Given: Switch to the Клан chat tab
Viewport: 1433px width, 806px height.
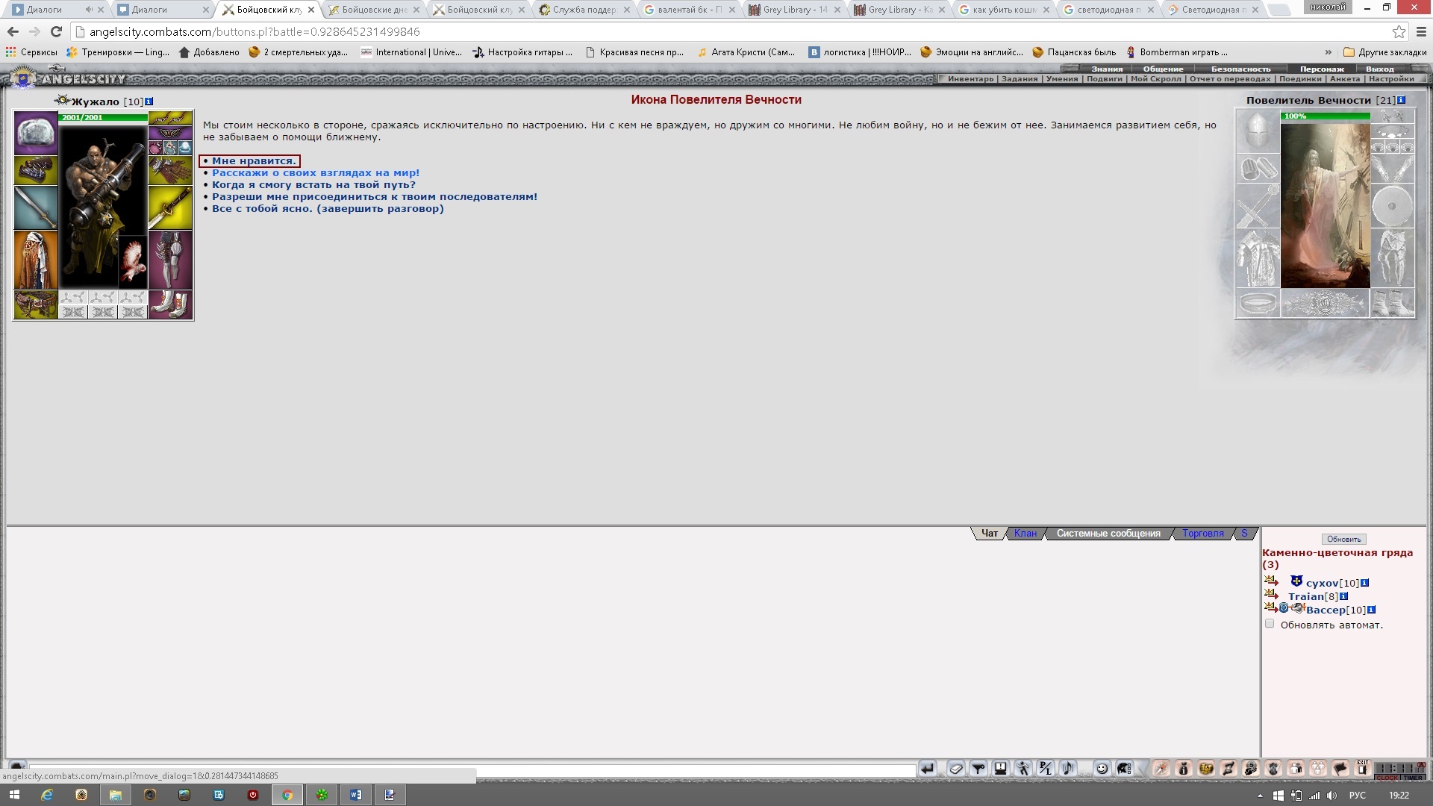Looking at the screenshot, I should pos(1025,533).
